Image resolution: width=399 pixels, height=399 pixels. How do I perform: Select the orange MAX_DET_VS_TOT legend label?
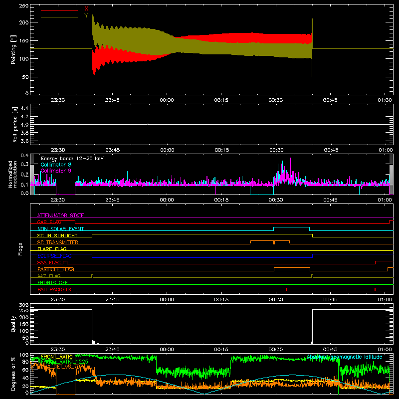[x=62, y=367]
